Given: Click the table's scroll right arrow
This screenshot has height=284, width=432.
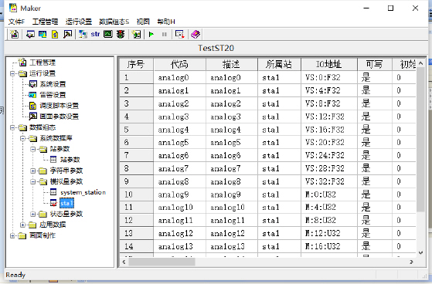Looking at the screenshot, I should [x=411, y=262].
